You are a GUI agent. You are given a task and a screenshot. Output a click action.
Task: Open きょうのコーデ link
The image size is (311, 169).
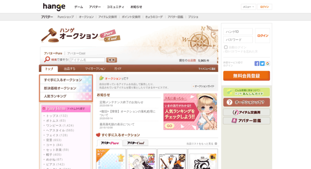point(154,17)
